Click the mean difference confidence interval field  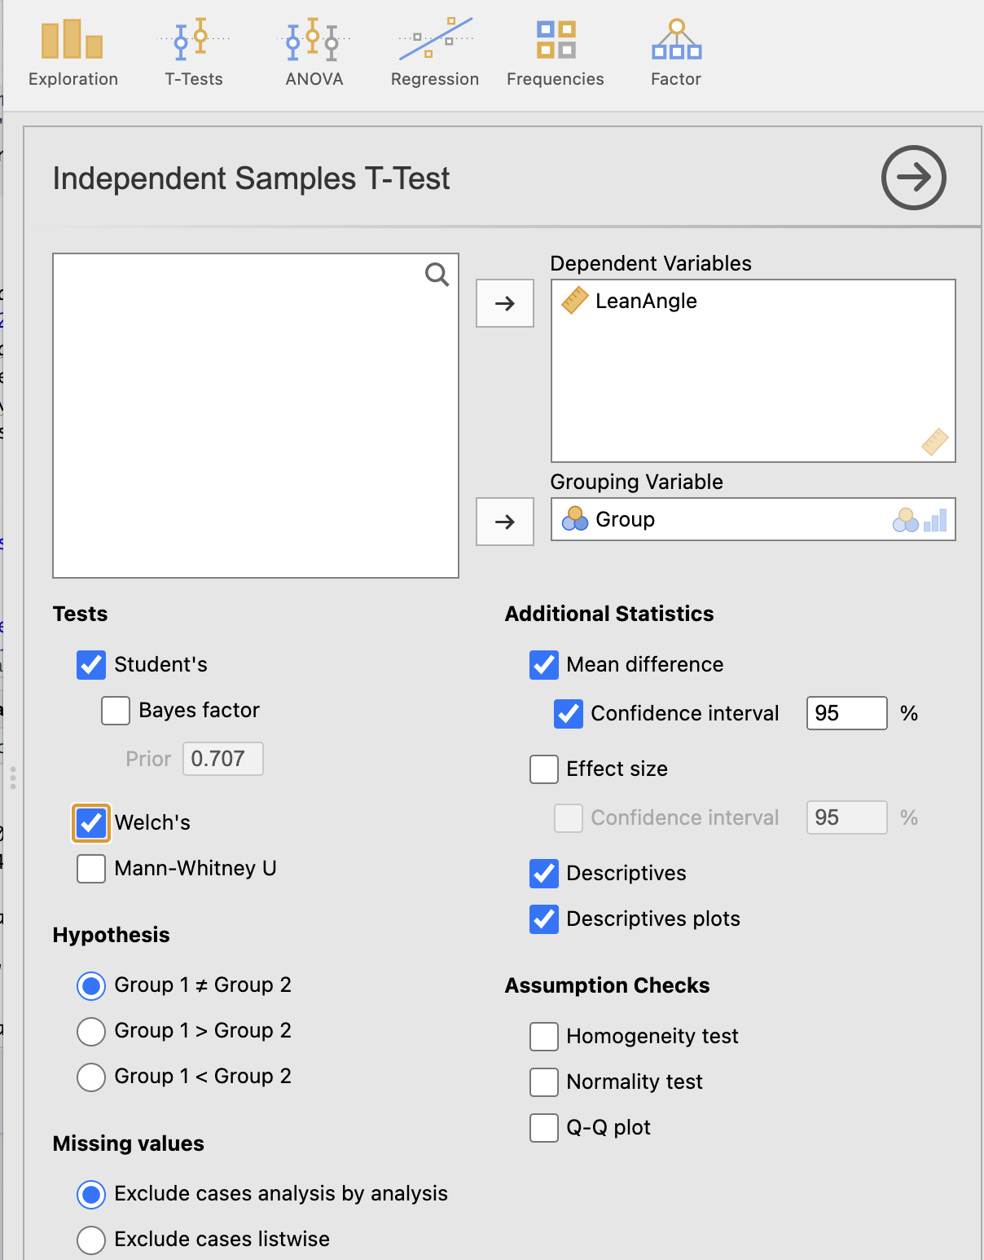pyautogui.click(x=846, y=714)
